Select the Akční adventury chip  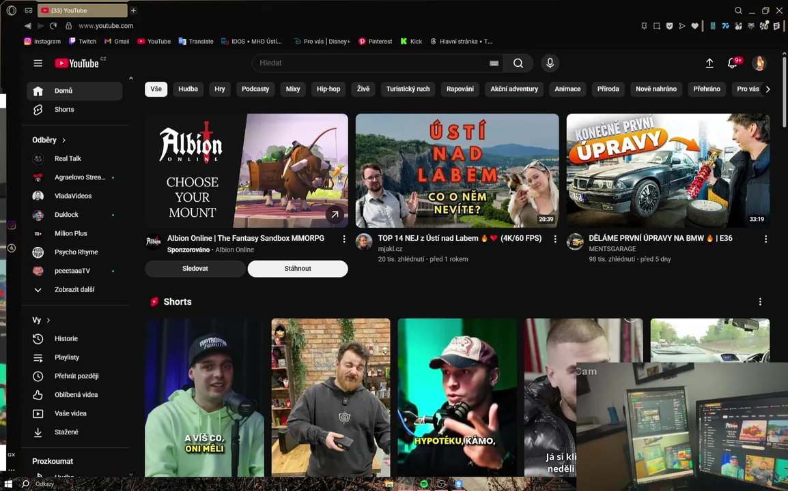(514, 89)
